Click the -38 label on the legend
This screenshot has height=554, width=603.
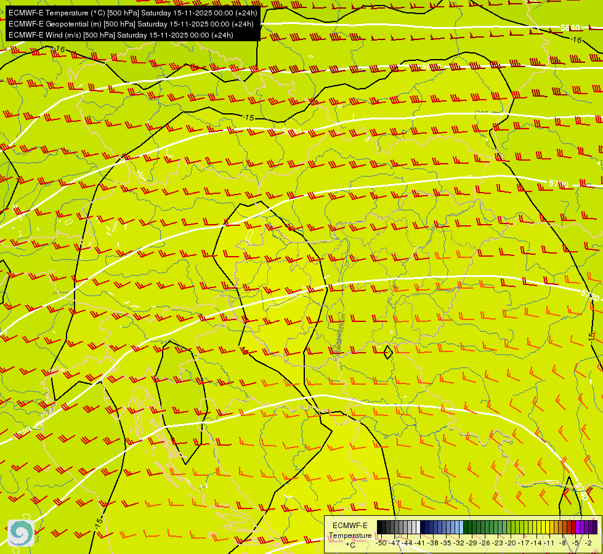(432, 543)
